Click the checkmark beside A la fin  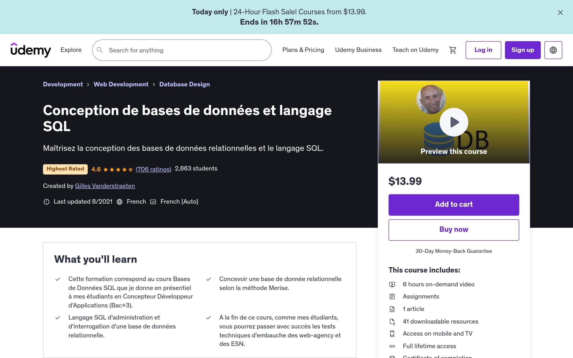click(208, 318)
